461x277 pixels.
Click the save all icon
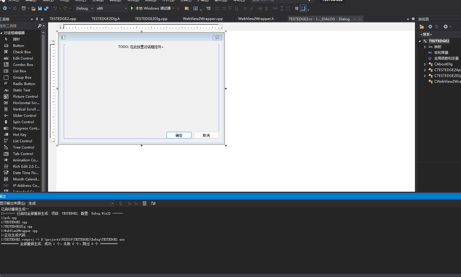46,8
